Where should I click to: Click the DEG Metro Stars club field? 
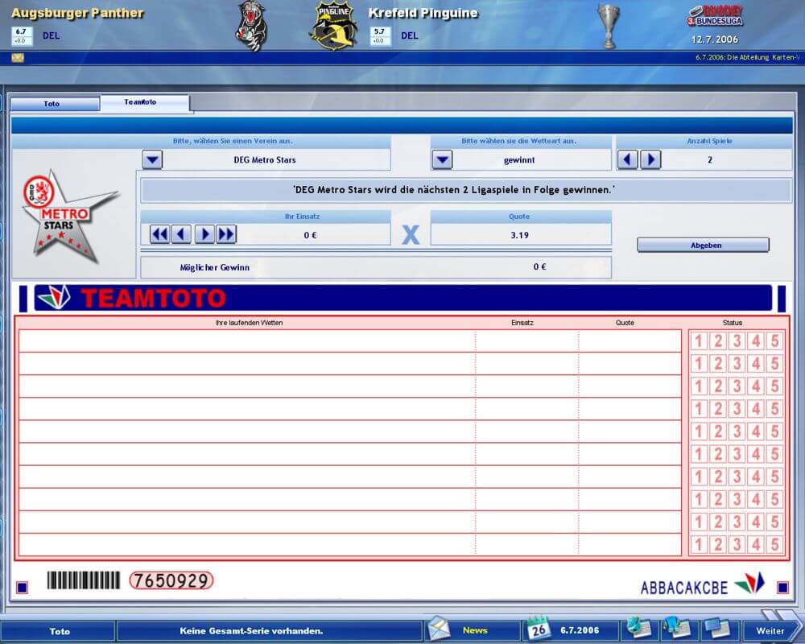point(265,159)
